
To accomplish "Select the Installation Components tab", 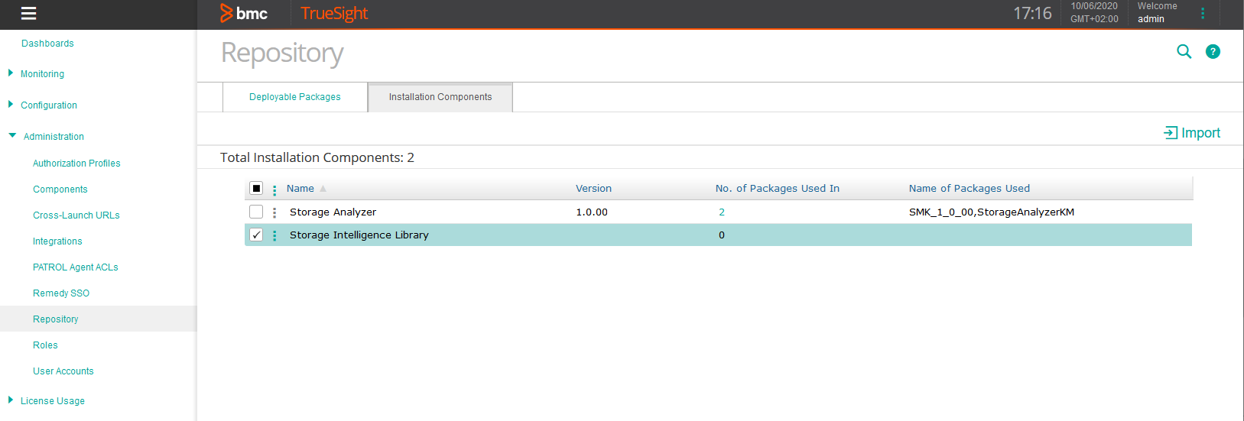I will click(x=440, y=97).
